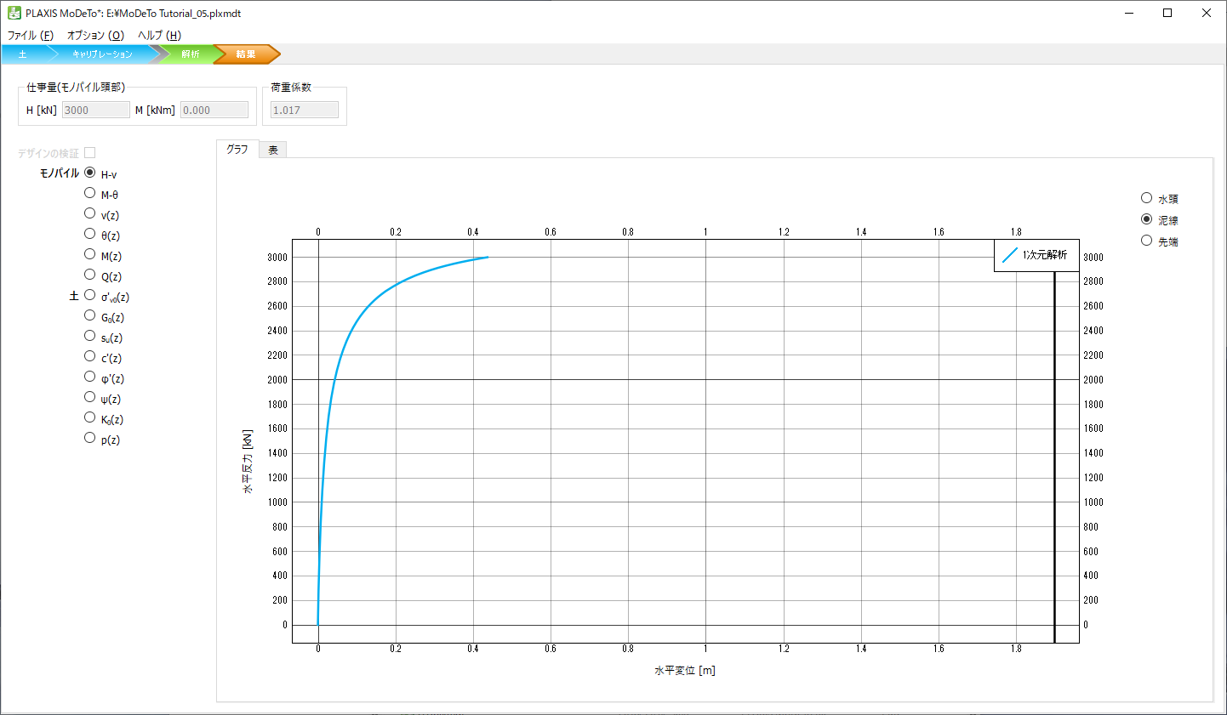Viewport: 1227px width, 715px height.
Task: Go to the キャリブレーション workflow step
Action: (102, 54)
